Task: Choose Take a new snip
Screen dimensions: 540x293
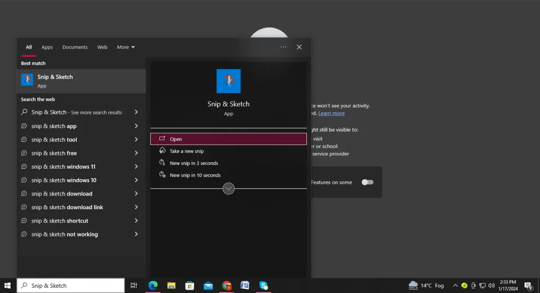Action: tap(228, 151)
